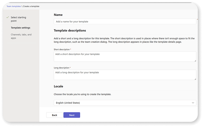Go to Select starting point step
Screen dimensions: 203x127
tap(18, 19)
